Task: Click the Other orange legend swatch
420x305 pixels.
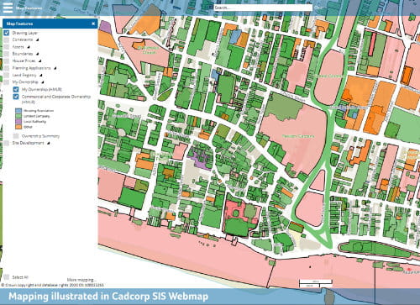Action: pos(18,127)
